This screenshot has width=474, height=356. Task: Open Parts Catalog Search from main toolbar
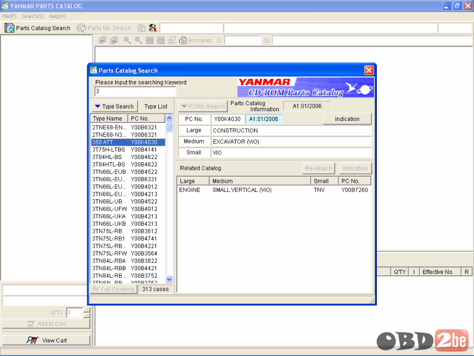click(x=37, y=28)
